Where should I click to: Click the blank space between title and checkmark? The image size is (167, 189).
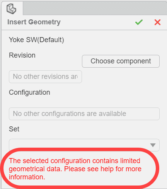pyautogui.click(x=98, y=22)
